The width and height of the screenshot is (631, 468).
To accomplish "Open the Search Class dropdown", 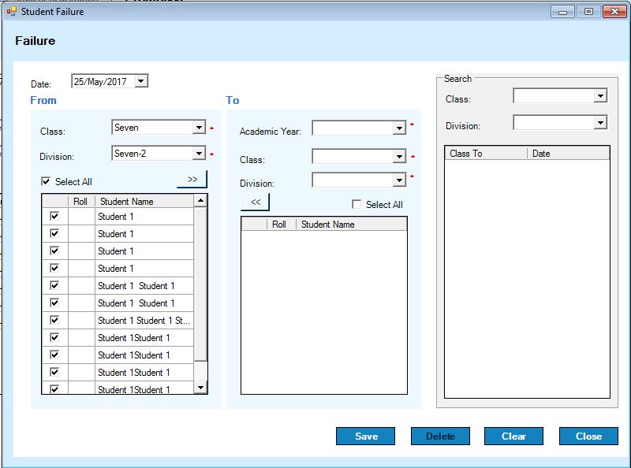I will (600, 96).
